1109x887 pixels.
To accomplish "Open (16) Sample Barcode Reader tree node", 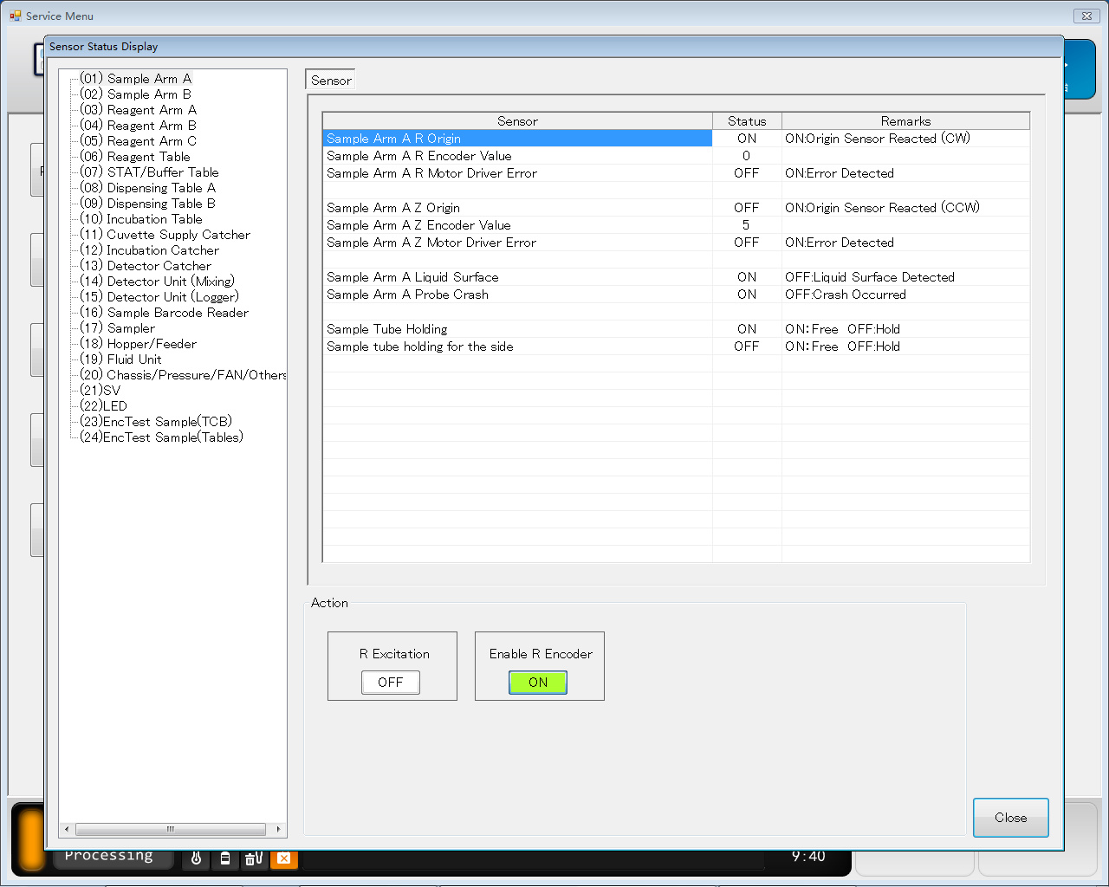I will (x=177, y=313).
